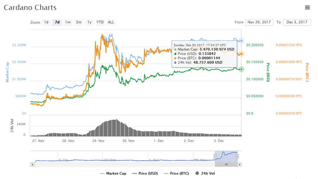Switch zoom to 1m
The image size is (318, 179).
point(68,22)
